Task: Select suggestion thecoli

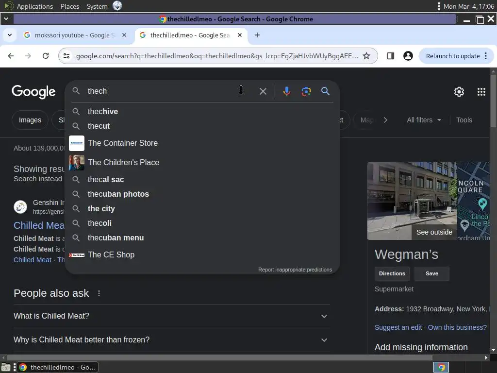Action: pyautogui.click(x=202, y=223)
